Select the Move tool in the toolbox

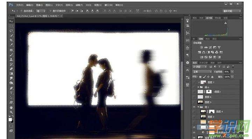click(x=11, y=21)
